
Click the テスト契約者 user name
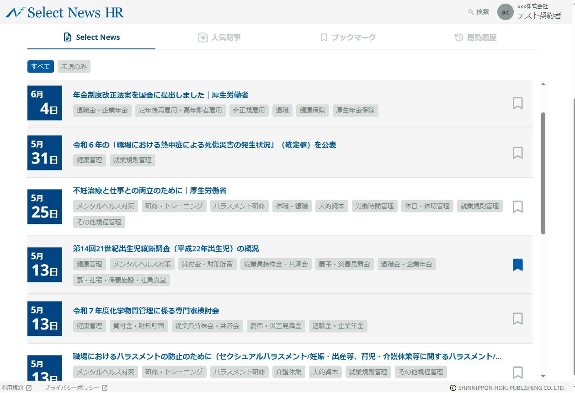point(539,16)
